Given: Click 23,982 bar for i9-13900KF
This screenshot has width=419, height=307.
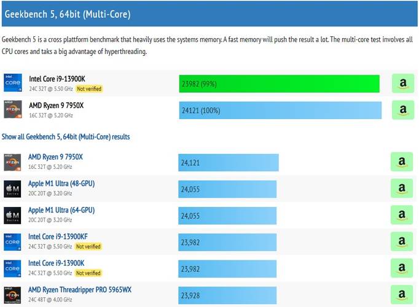Looking at the screenshot, I should [227, 243].
